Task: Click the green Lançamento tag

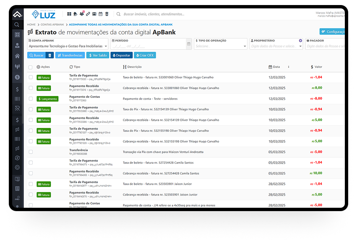Action: point(47,99)
